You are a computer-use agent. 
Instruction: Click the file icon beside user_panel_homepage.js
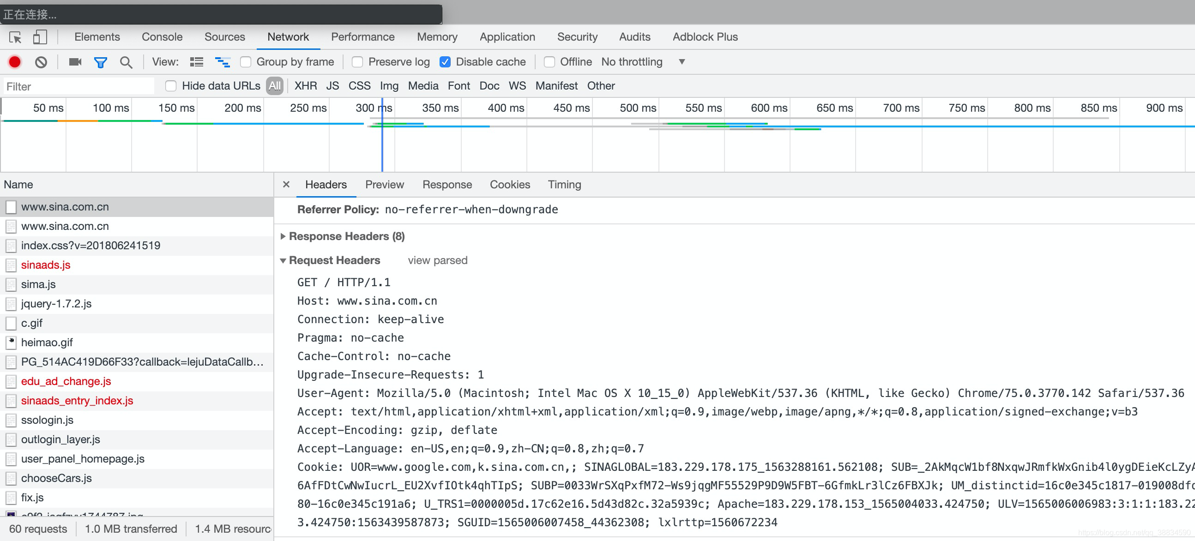pos(11,459)
